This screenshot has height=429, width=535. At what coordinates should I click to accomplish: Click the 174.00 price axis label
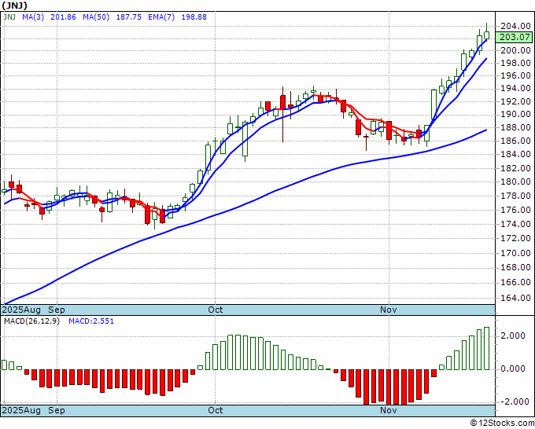pos(515,224)
